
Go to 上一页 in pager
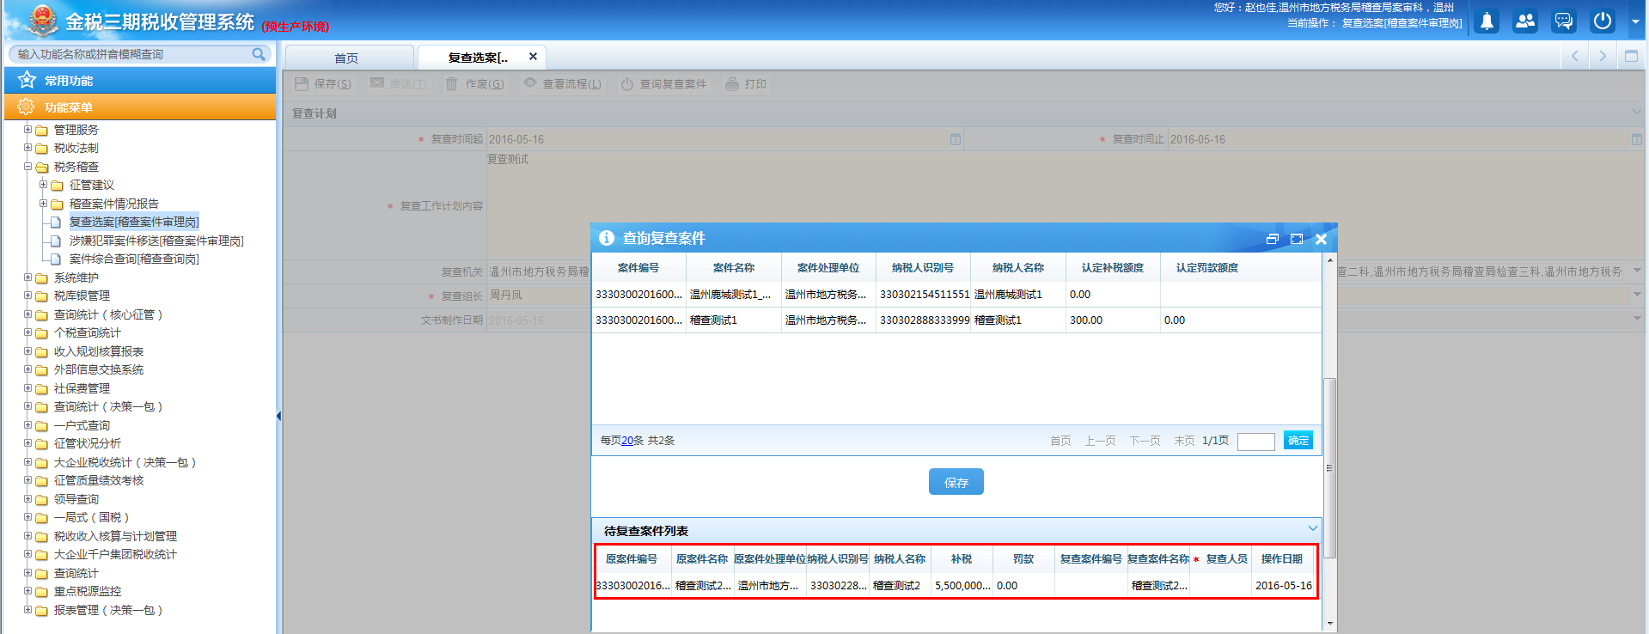tap(1100, 441)
